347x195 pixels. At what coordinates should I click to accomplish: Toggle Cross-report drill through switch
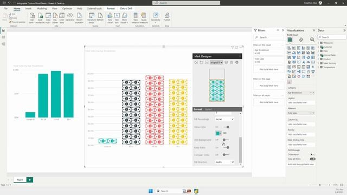click(312, 154)
